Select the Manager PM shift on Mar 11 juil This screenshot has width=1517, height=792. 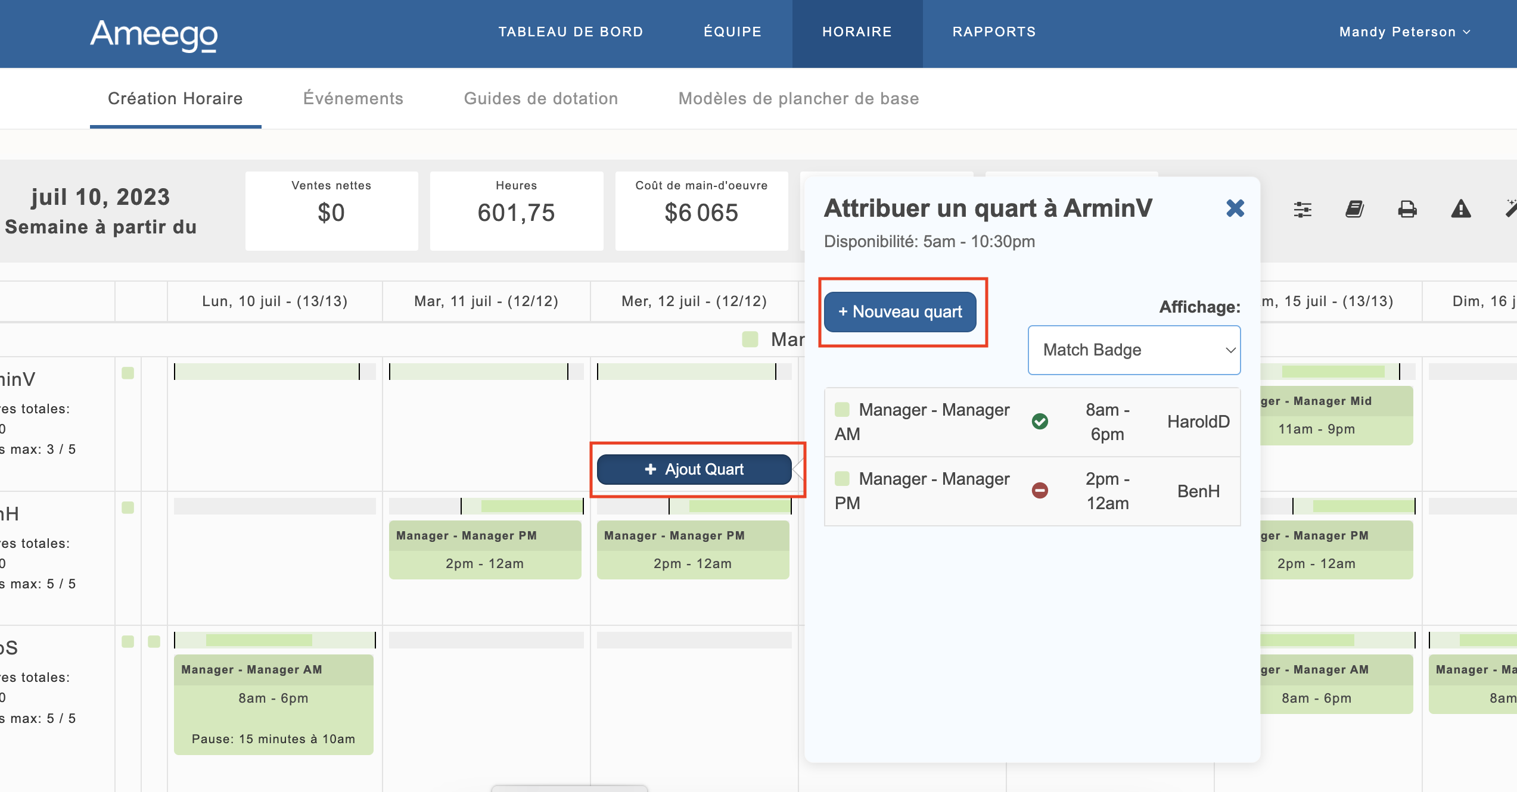pos(484,550)
